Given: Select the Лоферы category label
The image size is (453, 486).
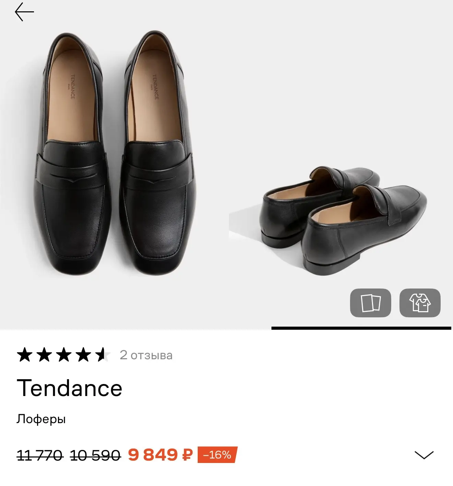Looking at the screenshot, I should [41, 419].
